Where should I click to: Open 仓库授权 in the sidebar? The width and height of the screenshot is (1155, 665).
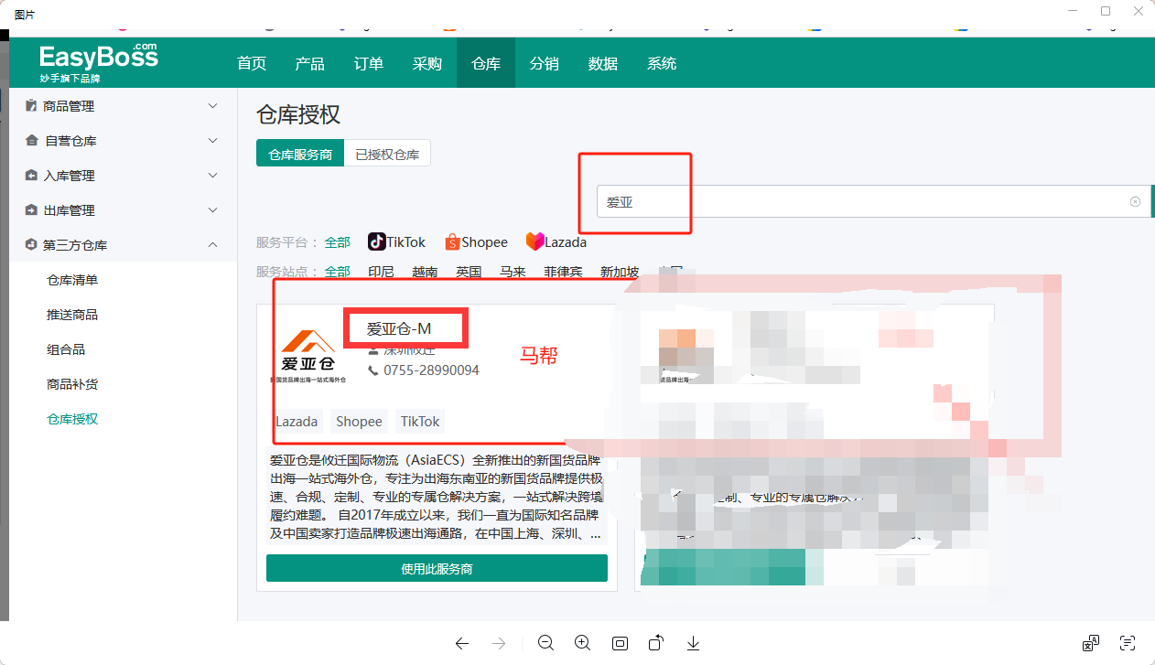point(72,419)
